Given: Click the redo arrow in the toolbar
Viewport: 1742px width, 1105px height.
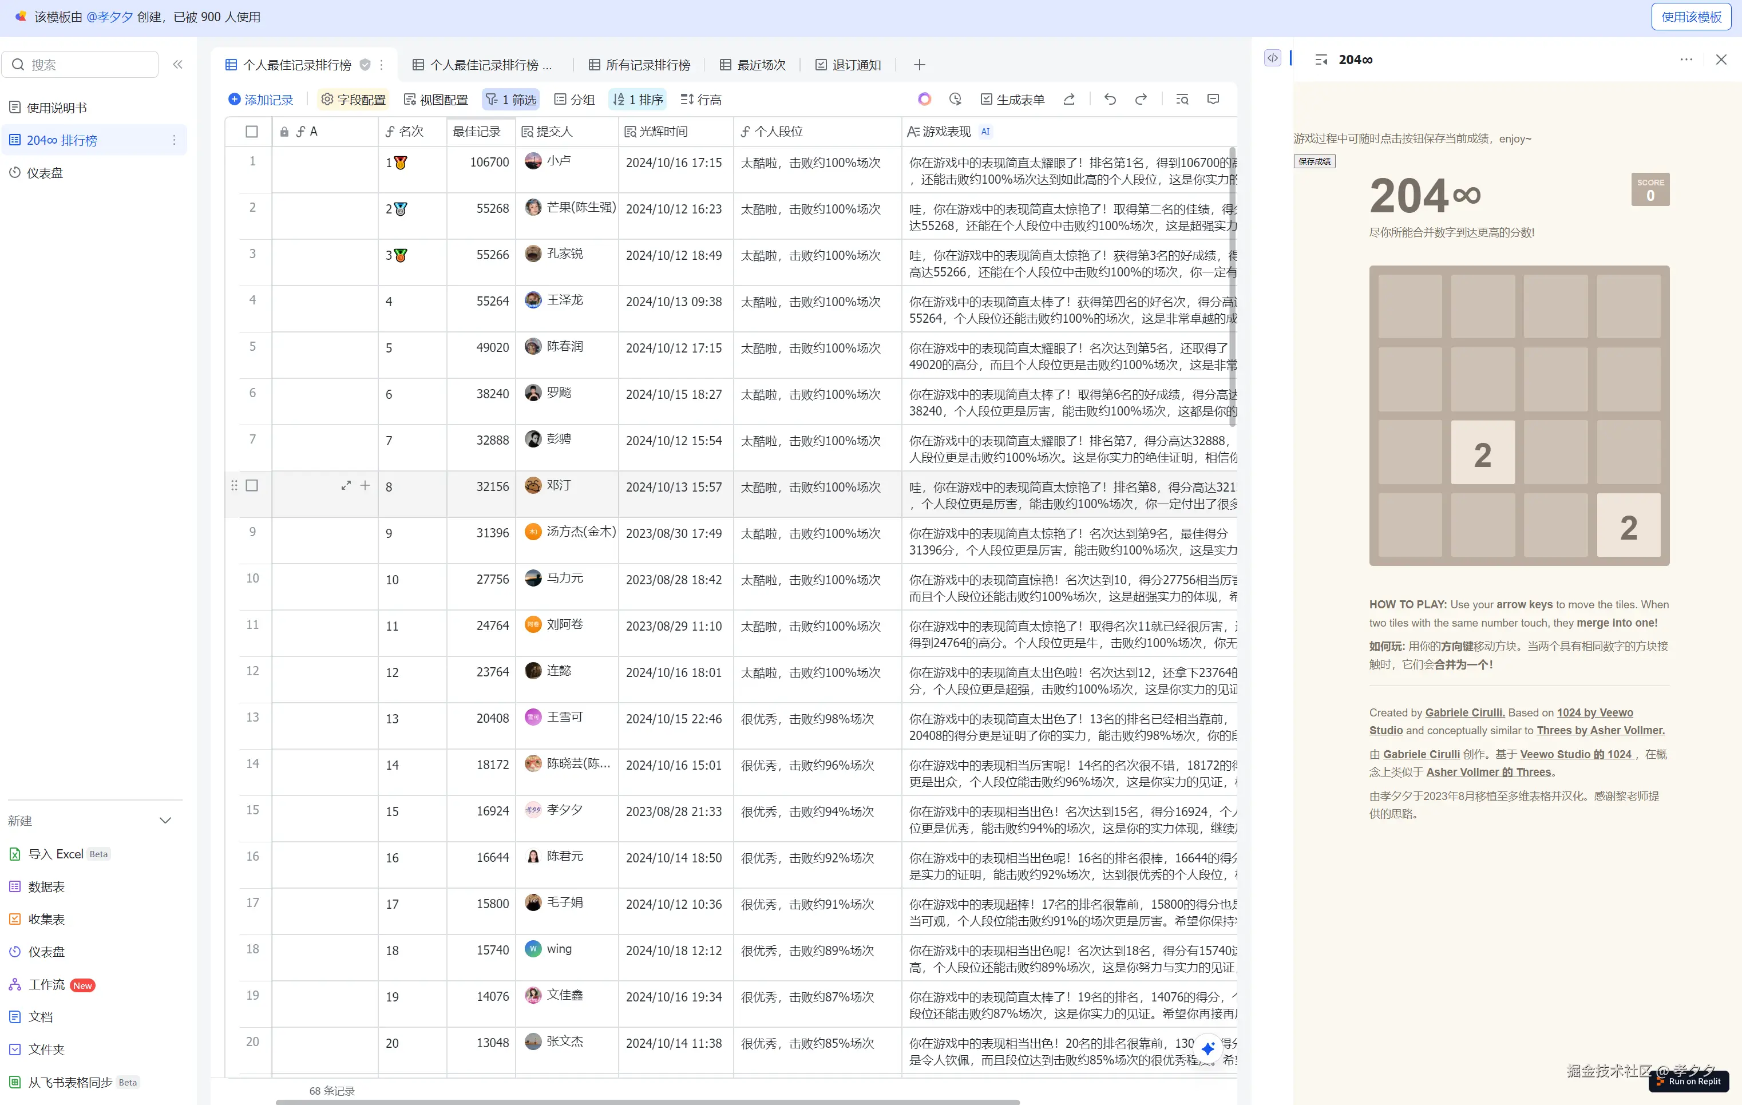Looking at the screenshot, I should (1141, 99).
